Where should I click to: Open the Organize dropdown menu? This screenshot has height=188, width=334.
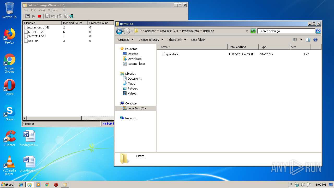click(x=126, y=40)
